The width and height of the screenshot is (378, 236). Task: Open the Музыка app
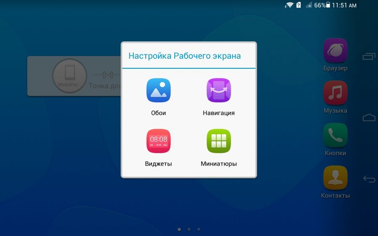335,93
